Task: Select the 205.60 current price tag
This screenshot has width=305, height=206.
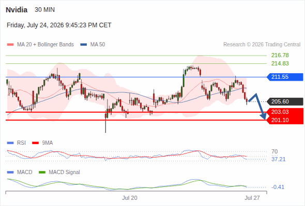Action: (x=285, y=101)
